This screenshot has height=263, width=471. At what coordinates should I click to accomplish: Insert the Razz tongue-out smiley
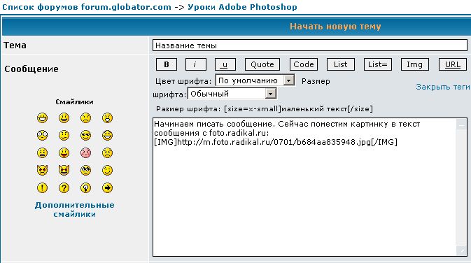(x=64, y=152)
